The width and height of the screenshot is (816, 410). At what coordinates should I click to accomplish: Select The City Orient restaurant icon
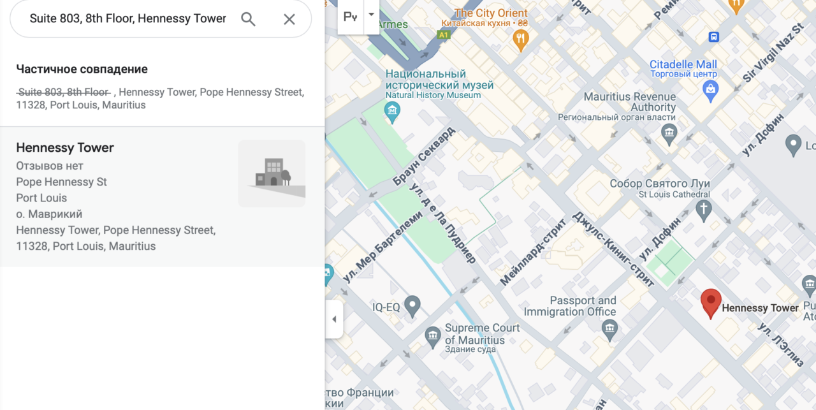521,41
